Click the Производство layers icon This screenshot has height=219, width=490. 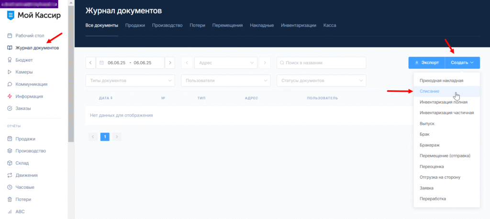pyautogui.click(x=10, y=151)
